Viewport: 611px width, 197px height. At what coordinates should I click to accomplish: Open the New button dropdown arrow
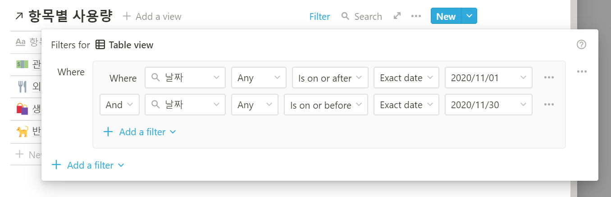point(469,16)
